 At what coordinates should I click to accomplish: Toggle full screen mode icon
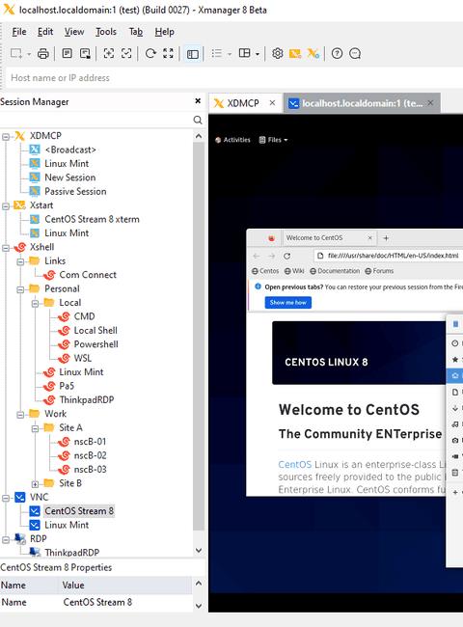pos(169,54)
